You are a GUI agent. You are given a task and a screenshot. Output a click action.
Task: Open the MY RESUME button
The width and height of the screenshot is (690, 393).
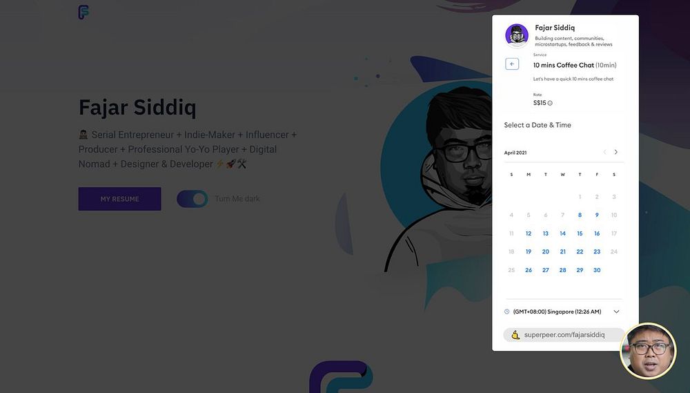pos(119,199)
